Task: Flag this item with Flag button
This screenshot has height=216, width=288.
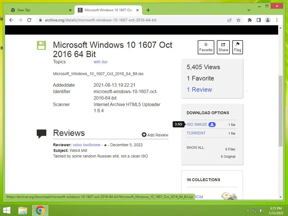Action: [237, 47]
